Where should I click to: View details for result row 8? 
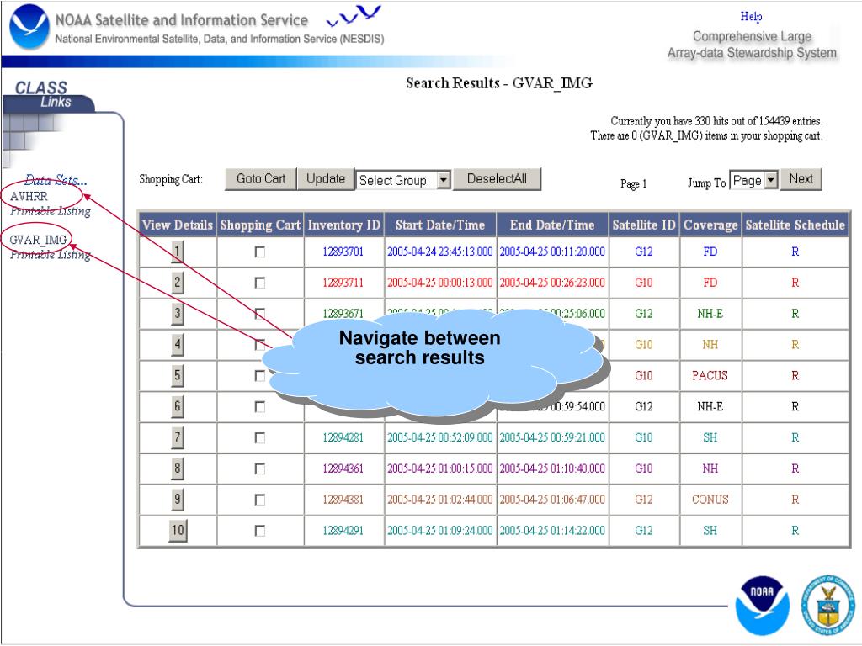(x=177, y=469)
